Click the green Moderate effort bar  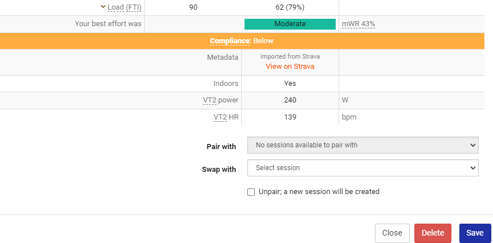[x=290, y=24]
